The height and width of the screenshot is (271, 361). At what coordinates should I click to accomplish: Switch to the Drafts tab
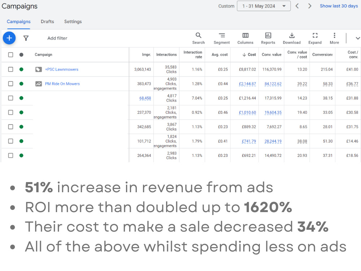point(47,22)
